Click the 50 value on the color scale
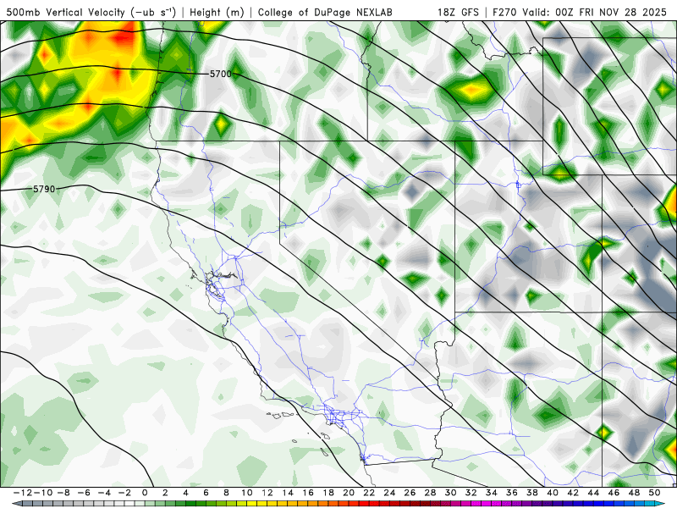Viewport: 677px width, 508px height. [x=654, y=493]
